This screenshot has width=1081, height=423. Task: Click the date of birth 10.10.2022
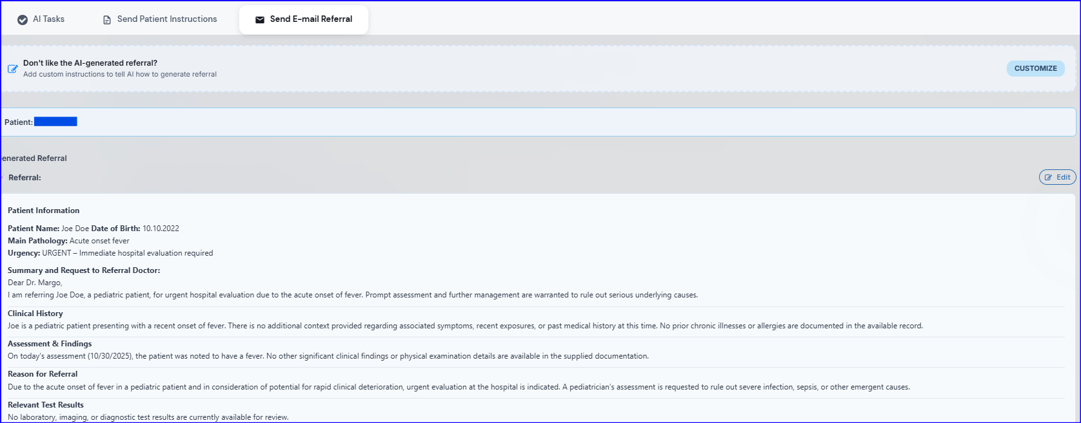coord(161,229)
